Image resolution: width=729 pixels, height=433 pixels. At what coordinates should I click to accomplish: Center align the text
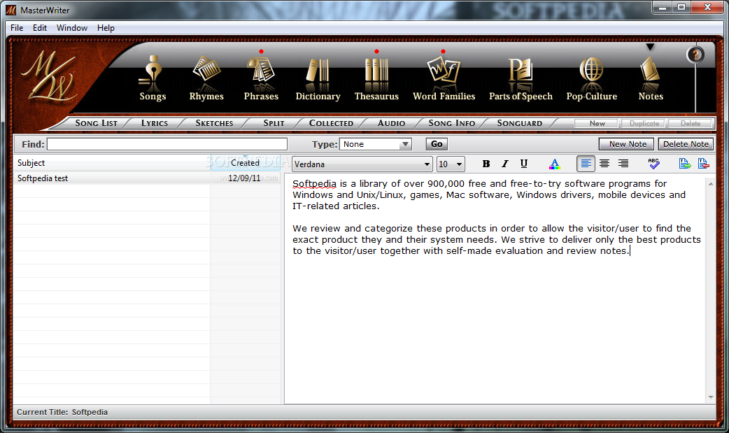[604, 164]
